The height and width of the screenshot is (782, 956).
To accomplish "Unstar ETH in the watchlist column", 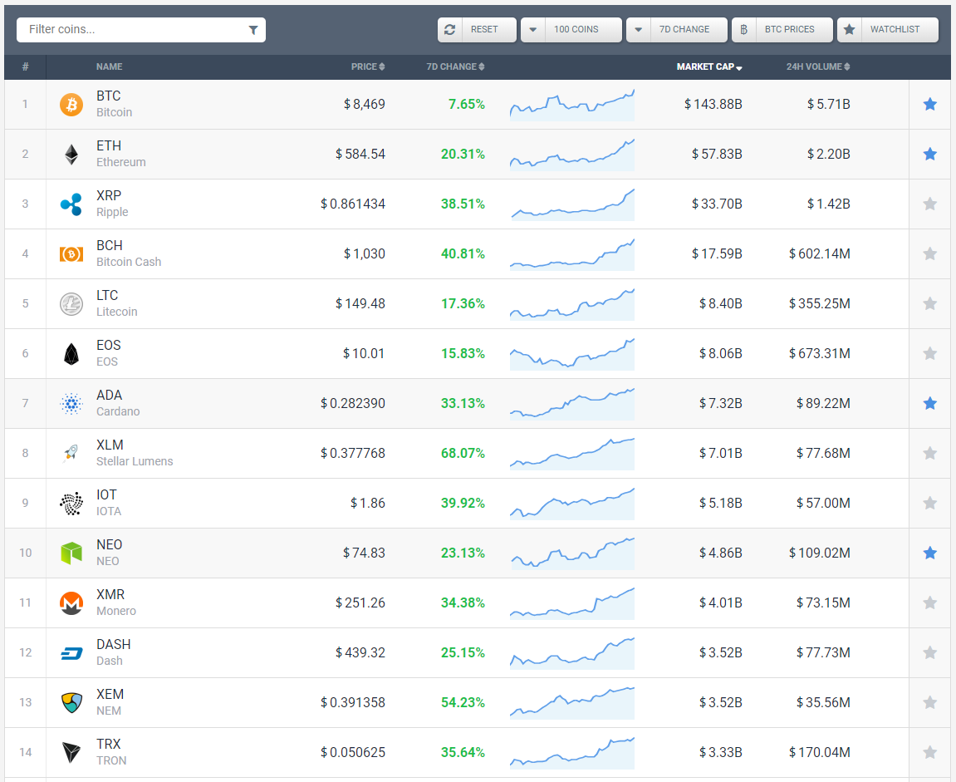I will point(929,155).
